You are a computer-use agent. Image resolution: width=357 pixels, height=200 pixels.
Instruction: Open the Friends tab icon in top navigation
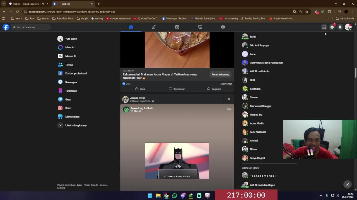[x=154, y=27]
